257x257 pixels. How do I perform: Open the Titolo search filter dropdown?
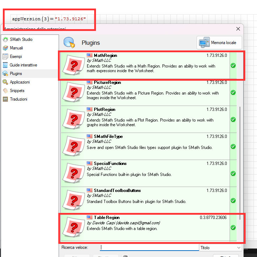click(x=221, y=247)
